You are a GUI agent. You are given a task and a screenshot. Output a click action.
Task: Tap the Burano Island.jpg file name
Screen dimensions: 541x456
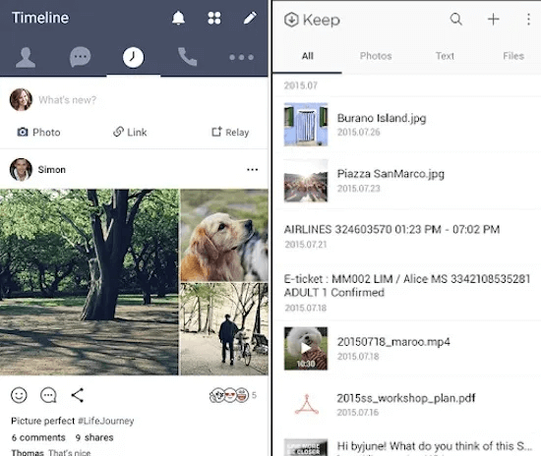[x=382, y=118]
